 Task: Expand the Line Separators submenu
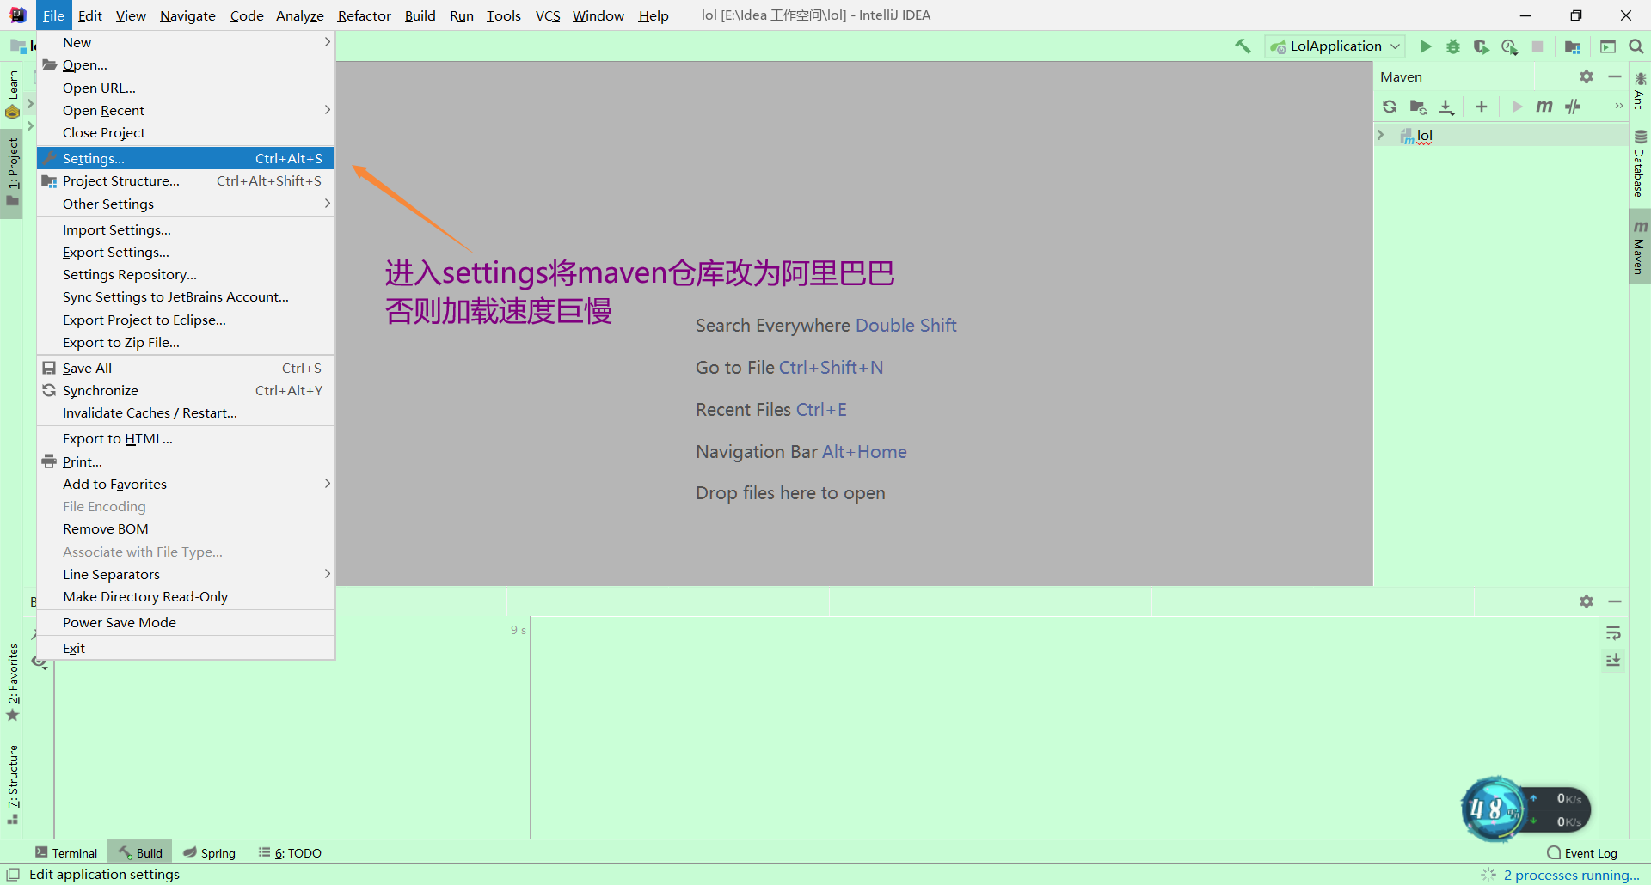click(x=186, y=574)
